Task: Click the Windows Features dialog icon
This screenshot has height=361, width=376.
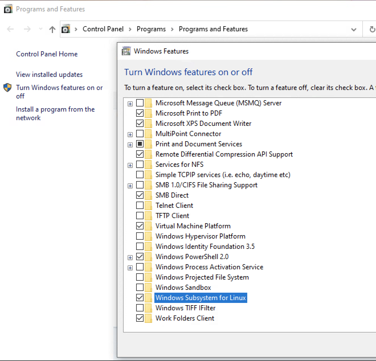Action: [x=126, y=51]
